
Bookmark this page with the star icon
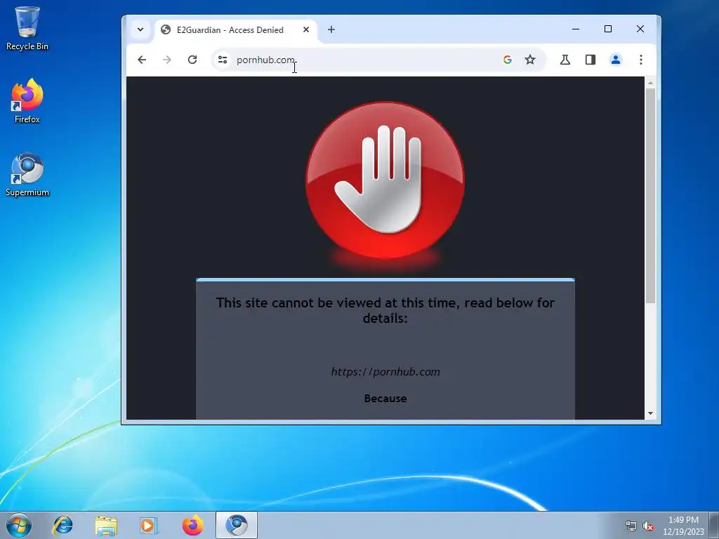(x=530, y=60)
